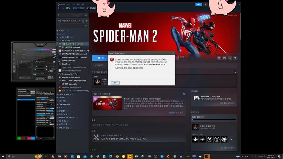Open the games and soundtracks filter dropdown
Screen dimensions: 283x159
point(70,20)
